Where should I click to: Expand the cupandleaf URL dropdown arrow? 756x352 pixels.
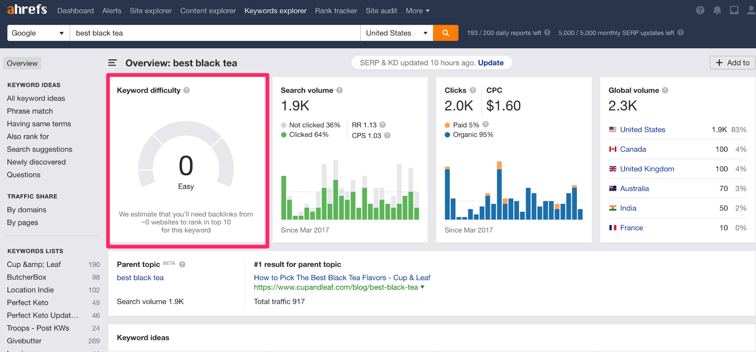pyautogui.click(x=422, y=287)
